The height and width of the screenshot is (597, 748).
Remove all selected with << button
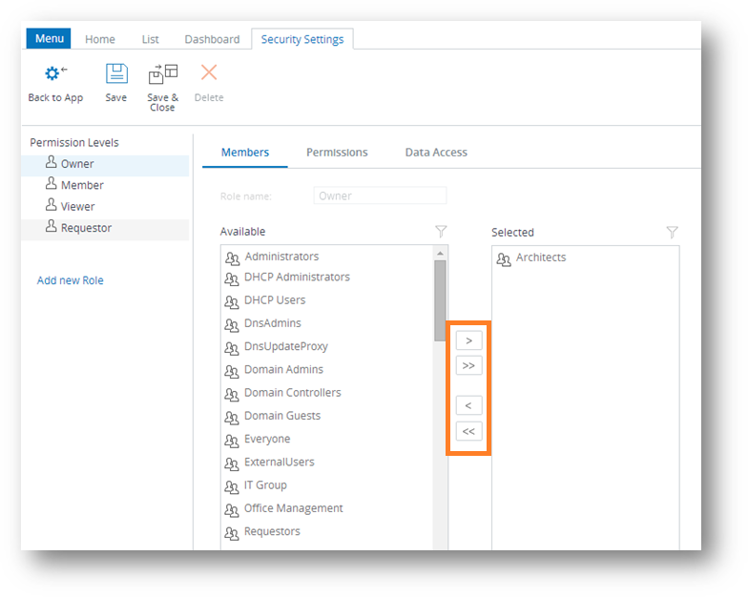point(468,431)
